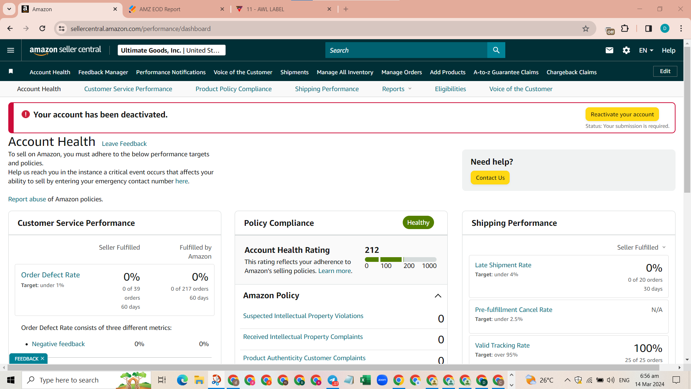
Task: Open the Seller Fulfilled dropdown in Shipping Performance
Action: tap(641, 247)
